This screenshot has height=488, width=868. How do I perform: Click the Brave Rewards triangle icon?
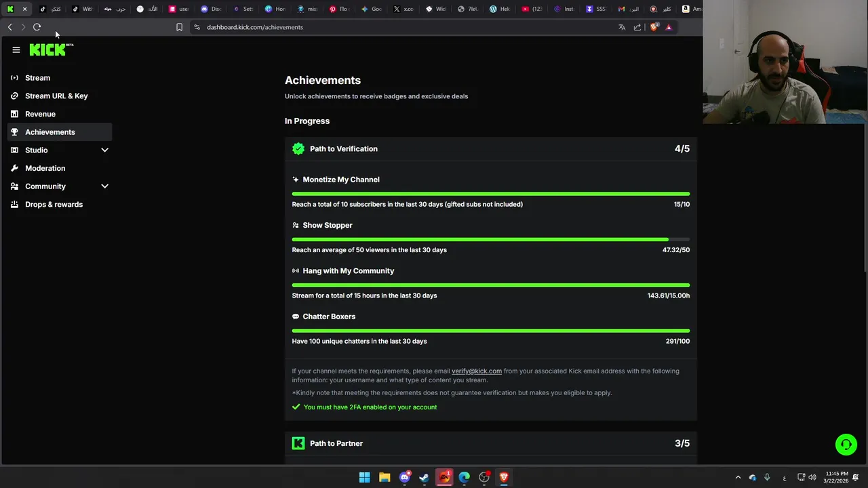[x=669, y=27]
